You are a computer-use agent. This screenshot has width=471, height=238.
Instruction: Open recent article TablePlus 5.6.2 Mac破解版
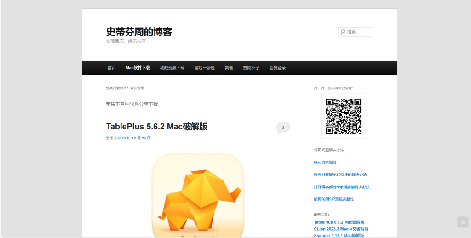pyautogui.click(x=339, y=222)
